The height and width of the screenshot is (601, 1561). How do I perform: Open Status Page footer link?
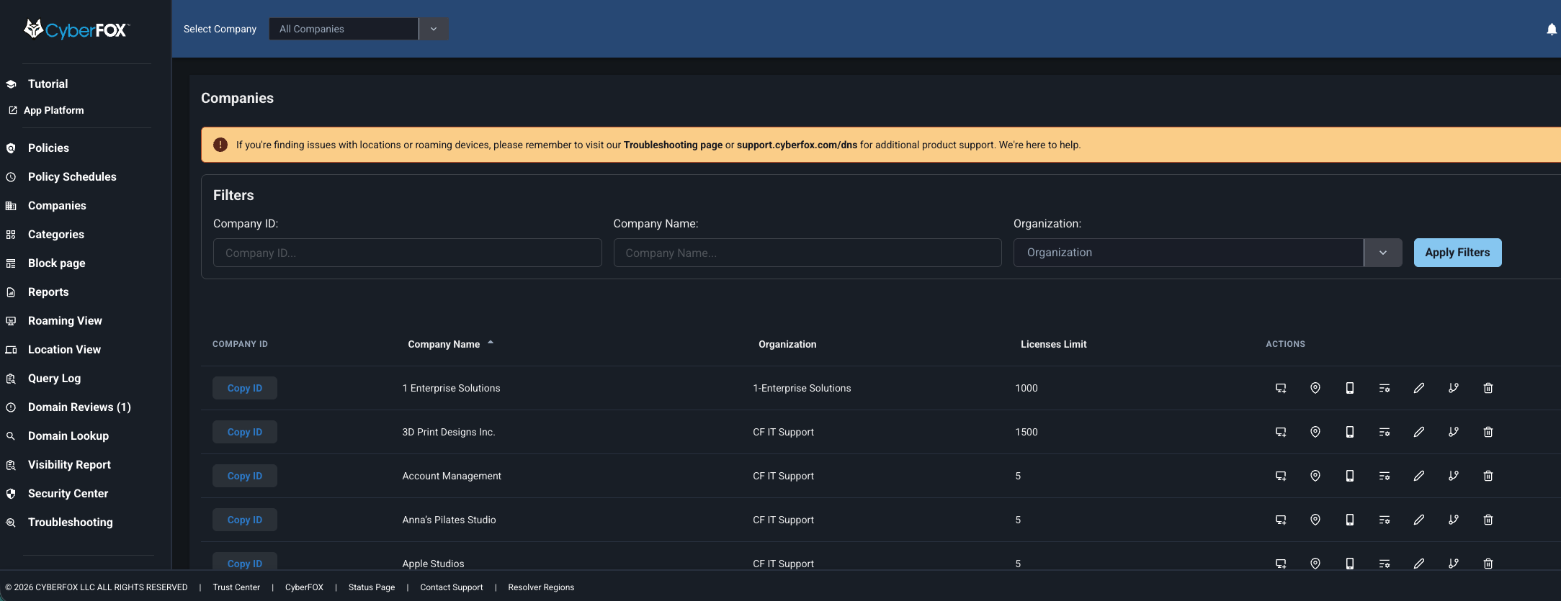pos(372,587)
